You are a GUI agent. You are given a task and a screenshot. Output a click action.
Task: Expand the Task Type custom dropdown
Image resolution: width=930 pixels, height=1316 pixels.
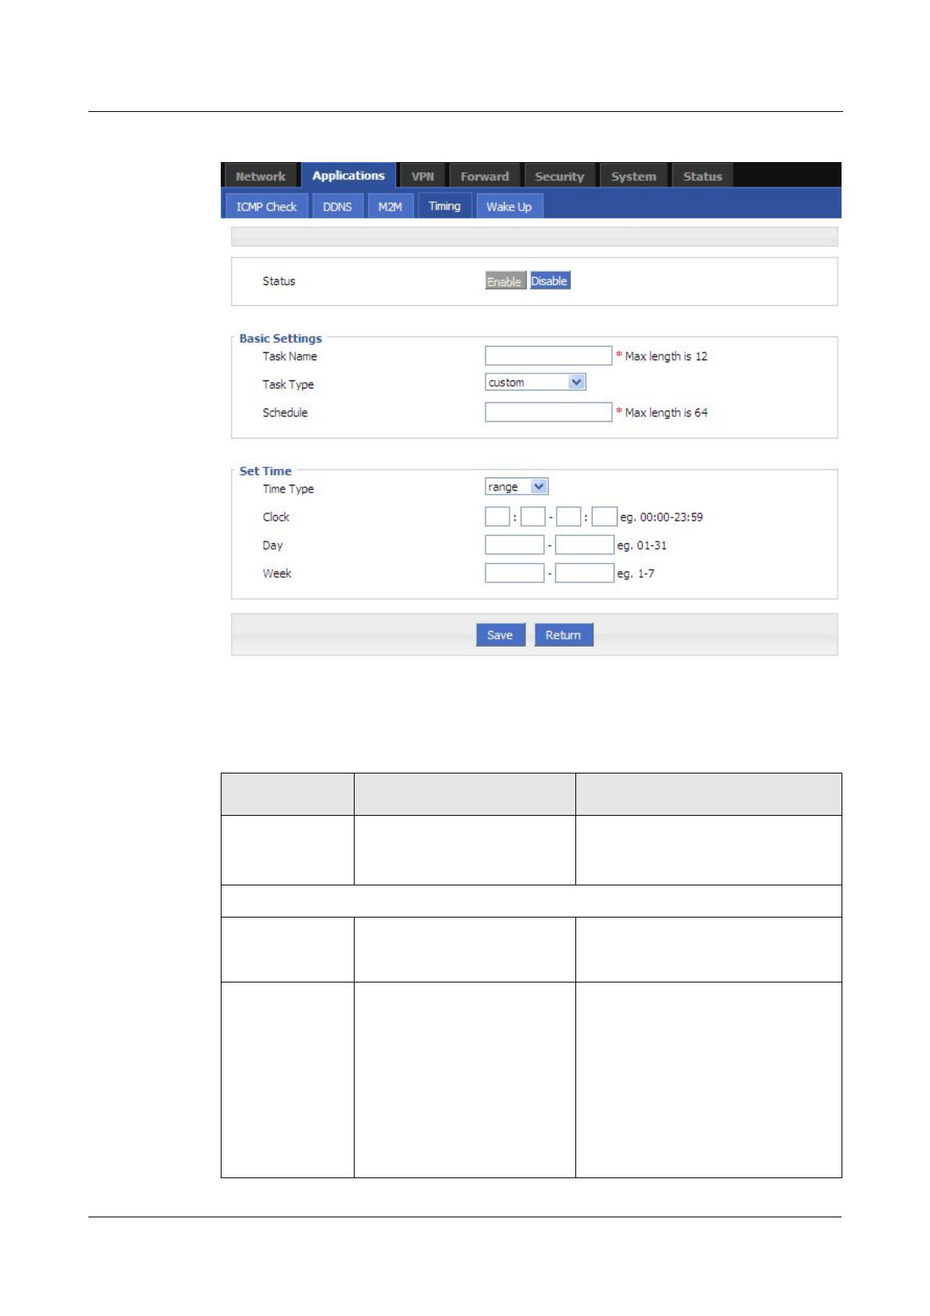(x=535, y=382)
